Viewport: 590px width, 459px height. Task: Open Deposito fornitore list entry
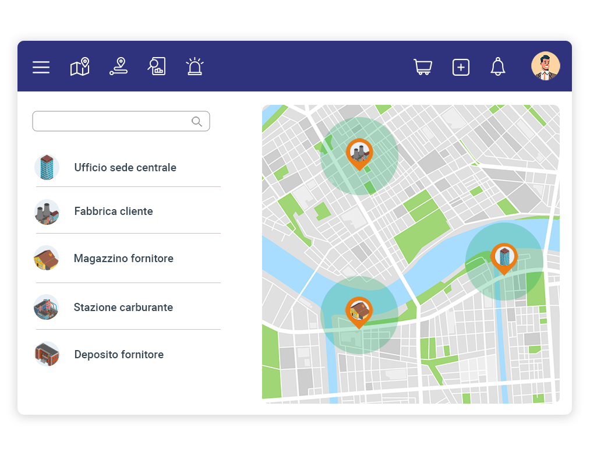[119, 355]
